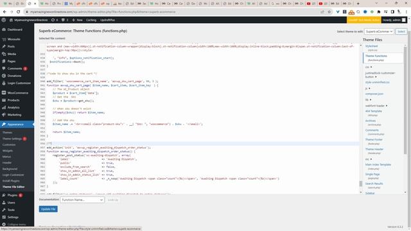Open Pages icon in sidebar
The width and height of the screenshot is (411, 231).
[x=4, y=61]
